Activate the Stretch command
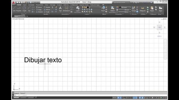 pos(39,12)
